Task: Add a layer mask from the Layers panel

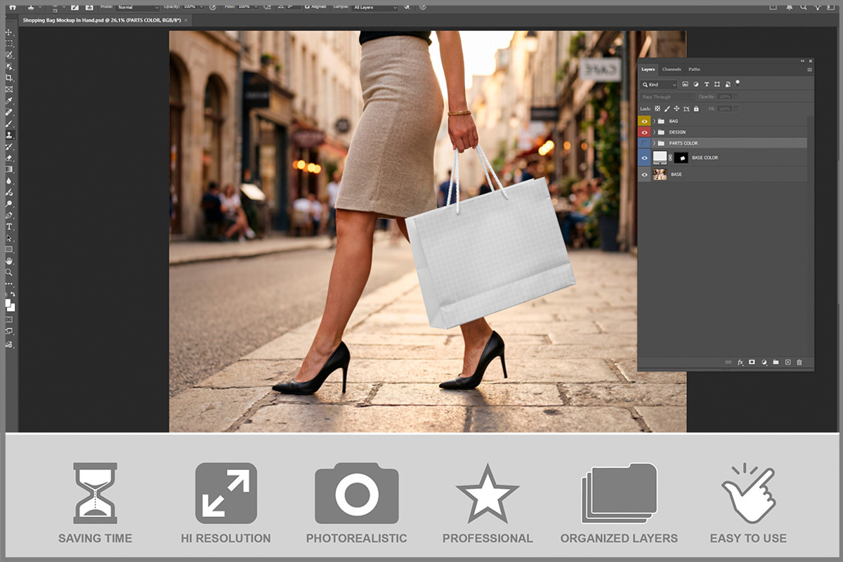Action: [751, 362]
